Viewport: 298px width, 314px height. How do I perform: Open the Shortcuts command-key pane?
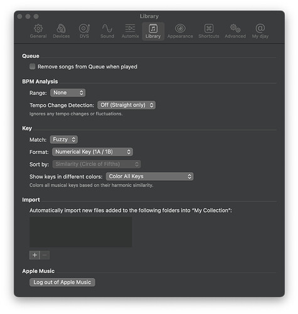click(209, 31)
